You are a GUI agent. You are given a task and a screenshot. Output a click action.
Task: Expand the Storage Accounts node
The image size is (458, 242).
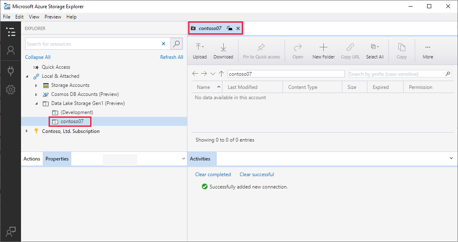[x=36, y=86]
